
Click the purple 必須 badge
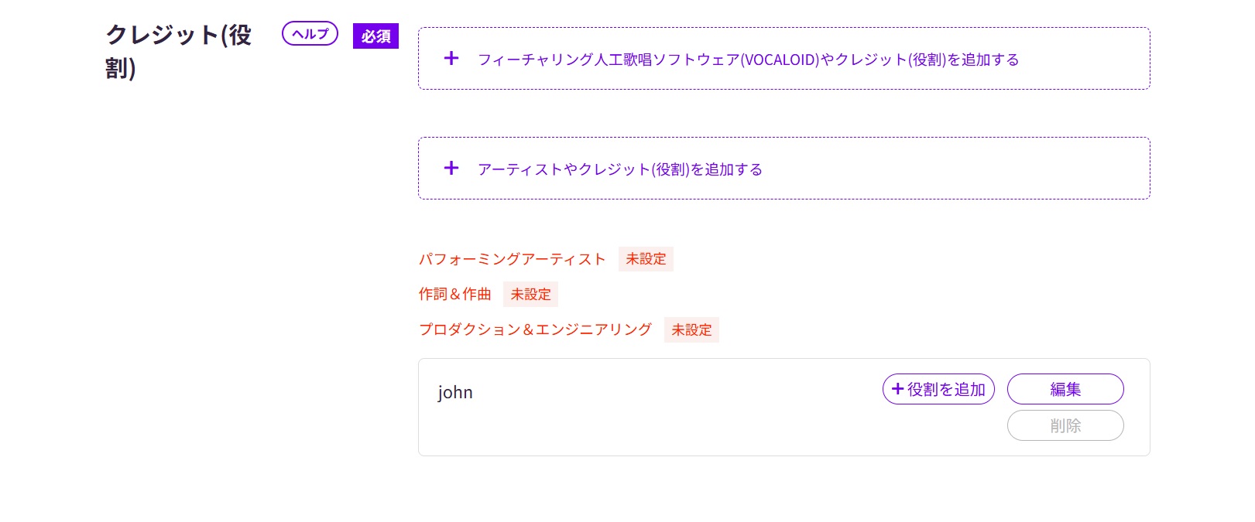tap(375, 36)
